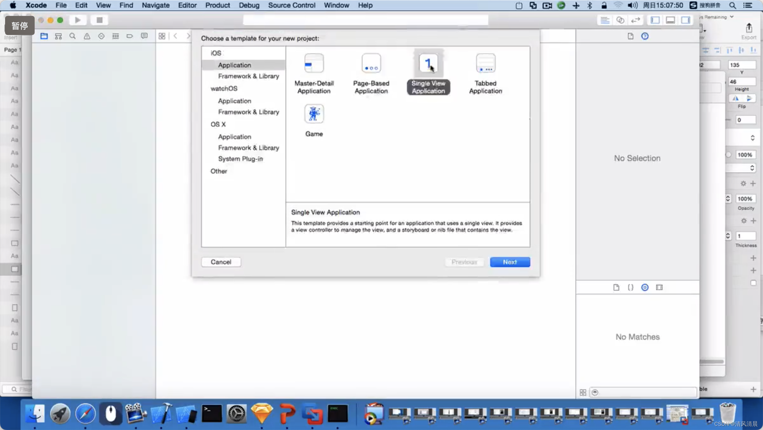Open the Project navigator icon
This screenshot has height=430, width=763.
click(44, 36)
